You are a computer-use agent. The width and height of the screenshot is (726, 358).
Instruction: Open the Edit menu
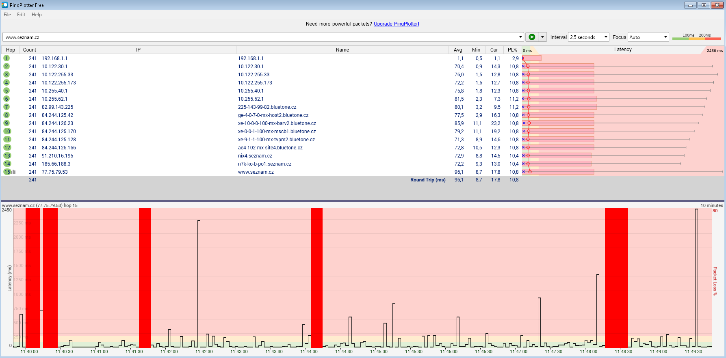click(x=21, y=15)
